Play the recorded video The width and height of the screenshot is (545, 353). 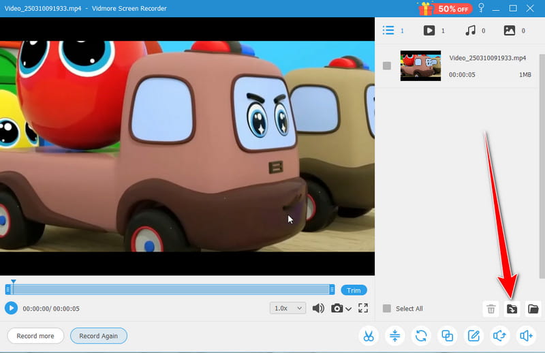[11, 308]
